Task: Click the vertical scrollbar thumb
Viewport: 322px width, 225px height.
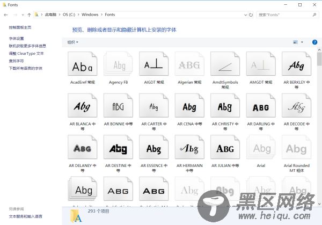Action: coord(319,59)
